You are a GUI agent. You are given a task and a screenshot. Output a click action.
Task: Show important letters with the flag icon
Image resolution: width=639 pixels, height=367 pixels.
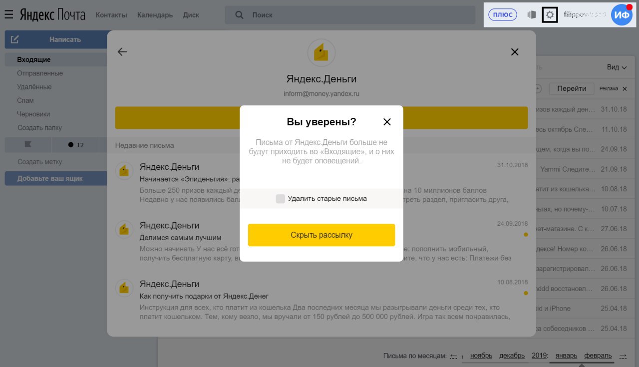click(x=28, y=145)
